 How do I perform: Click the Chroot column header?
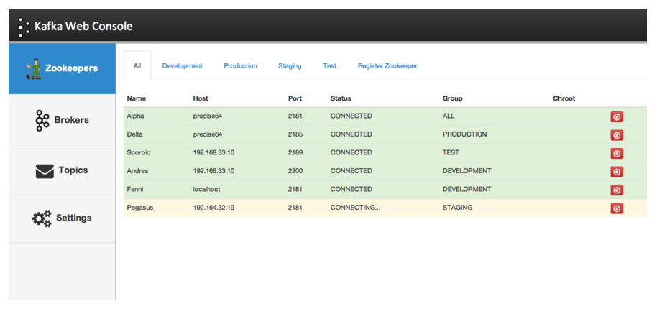click(x=564, y=98)
